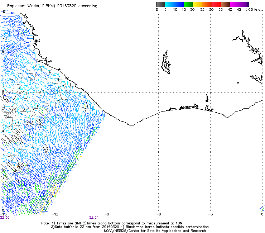Click the '-12' longitude axis label

(55, 214)
